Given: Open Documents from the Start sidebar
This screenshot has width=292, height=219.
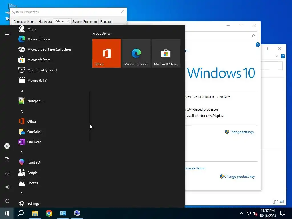Looking at the screenshot, I should point(7,160).
